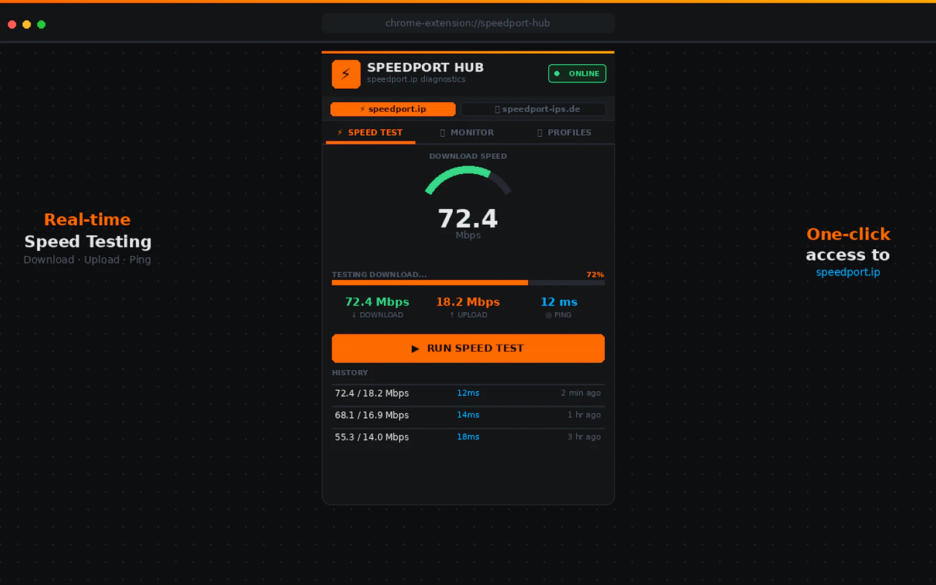Click the play icon in Run Speed Test

pos(415,349)
